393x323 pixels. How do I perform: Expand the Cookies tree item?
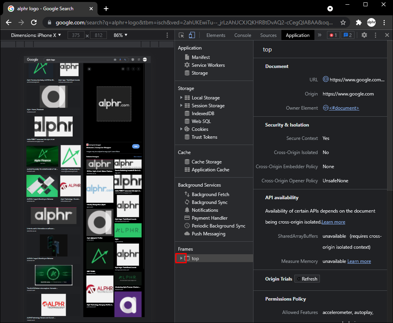pos(181,129)
